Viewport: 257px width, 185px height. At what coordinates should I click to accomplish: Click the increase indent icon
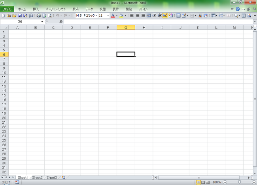tap(160, 15)
